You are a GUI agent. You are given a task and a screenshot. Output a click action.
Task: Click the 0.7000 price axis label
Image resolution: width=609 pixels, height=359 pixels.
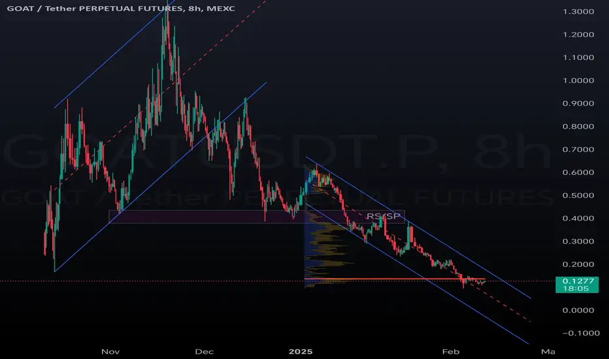[578, 149]
